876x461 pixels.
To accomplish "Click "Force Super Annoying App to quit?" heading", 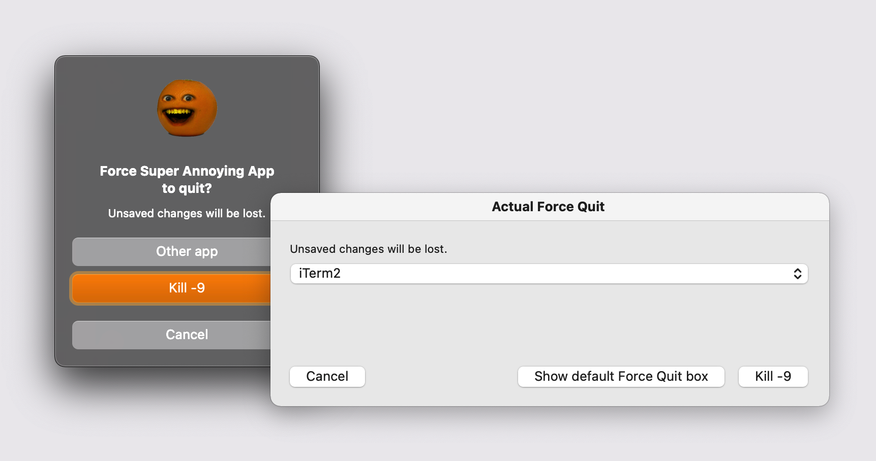I will pyautogui.click(x=187, y=171).
